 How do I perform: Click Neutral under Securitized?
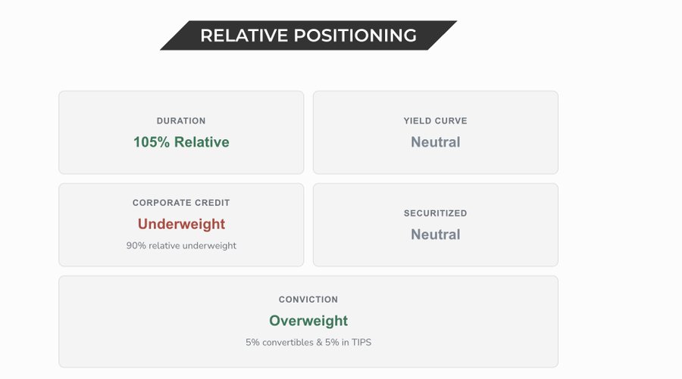point(436,235)
